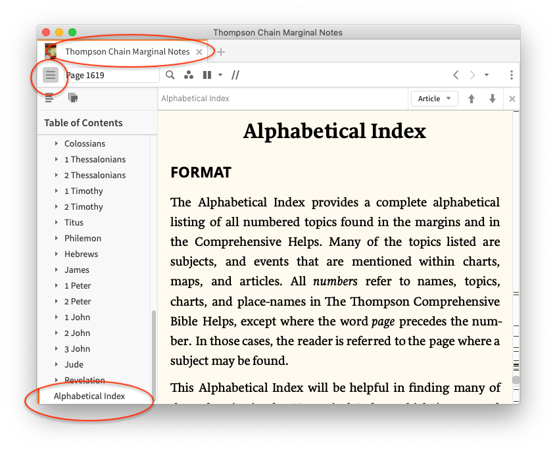Click the visual filters three-dots icon
This screenshot has height=453, width=557.
[x=189, y=75]
